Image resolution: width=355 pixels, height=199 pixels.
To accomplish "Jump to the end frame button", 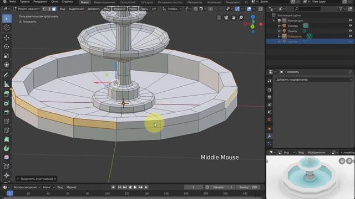I will click(x=146, y=187).
